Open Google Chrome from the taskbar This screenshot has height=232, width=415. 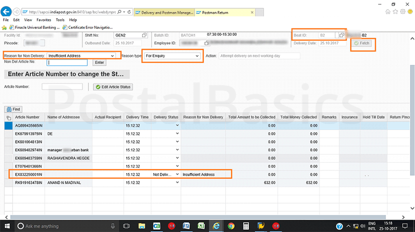point(231,226)
